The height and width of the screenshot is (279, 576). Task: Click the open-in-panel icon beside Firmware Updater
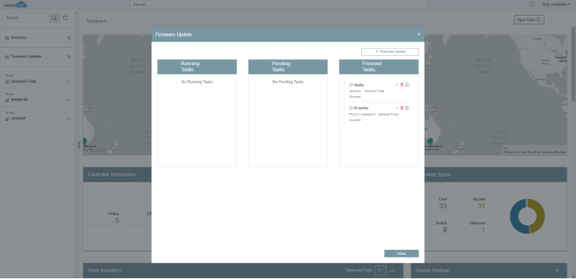click(69, 57)
